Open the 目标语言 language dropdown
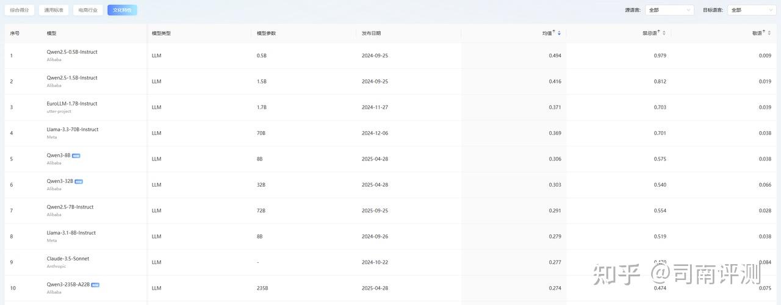781x305 pixels. (751, 10)
